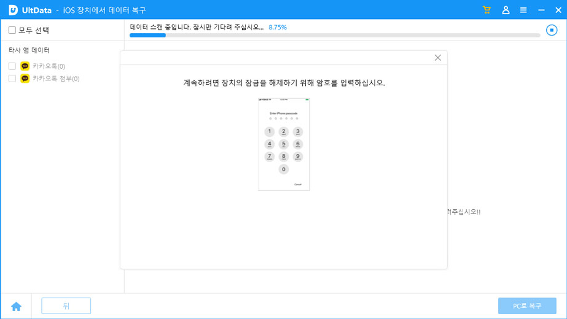Click the scan progress bar
This screenshot has height=319, width=567.
click(x=334, y=36)
